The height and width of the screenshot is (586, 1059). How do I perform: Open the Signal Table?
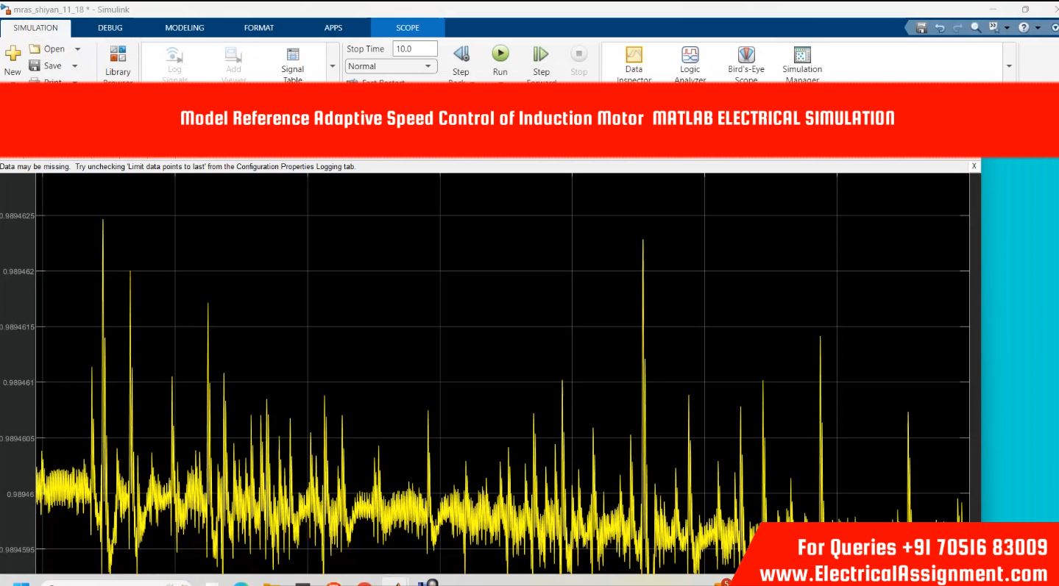tap(292, 56)
